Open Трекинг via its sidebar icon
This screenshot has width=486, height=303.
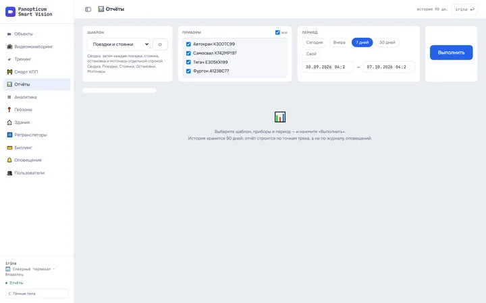pyautogui.click(x=9, y=59)
